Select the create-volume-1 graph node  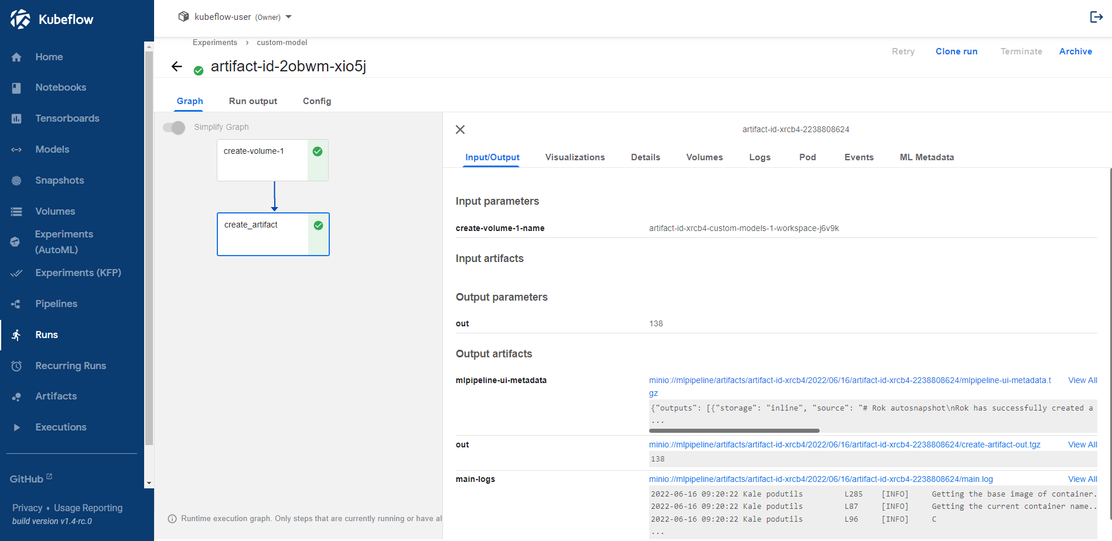(x=272, y=160)
